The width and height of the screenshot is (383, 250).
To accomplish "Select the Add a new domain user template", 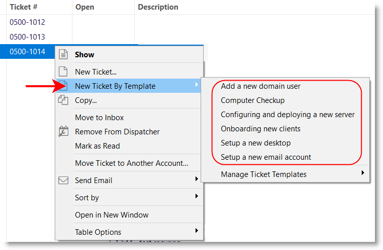I will pos(260,86).
